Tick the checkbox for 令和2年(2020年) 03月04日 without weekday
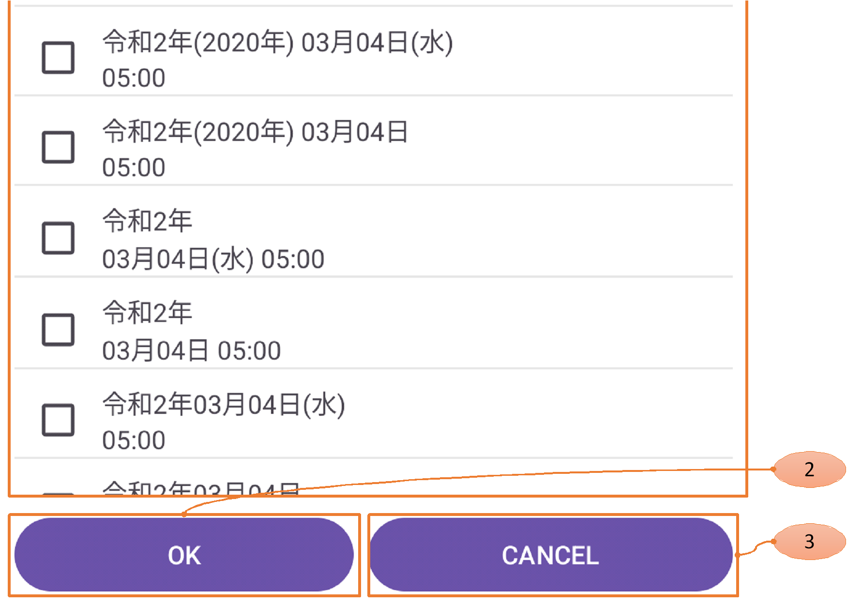The width and height of the screenshot is (847, 606). coord(58,147)
